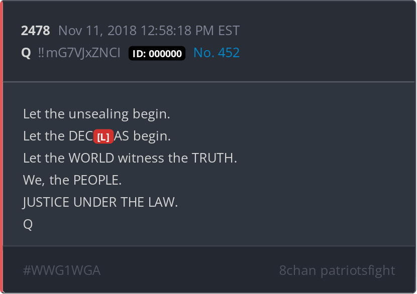Click the tripcode !!mG7VJxZNCI

tap(79, 53)
